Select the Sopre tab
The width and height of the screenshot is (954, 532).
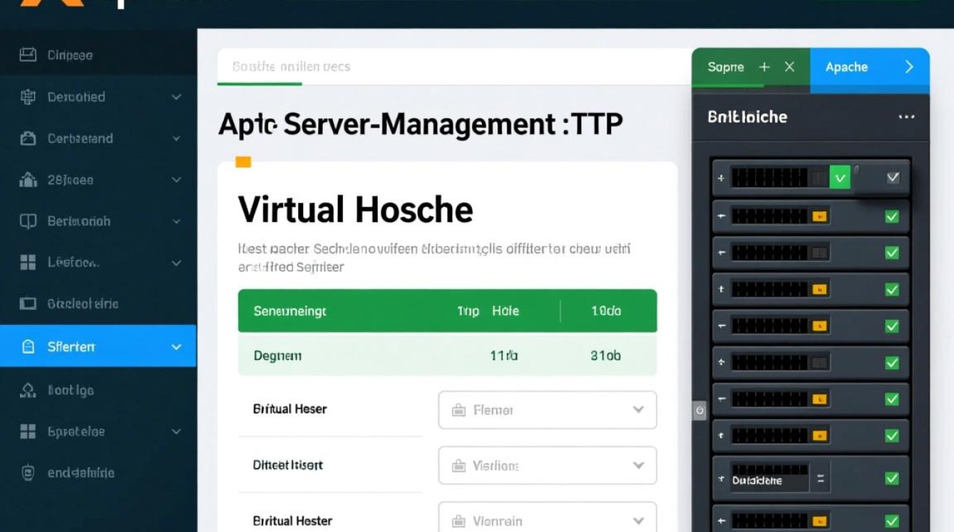click(x=725, y=67)
